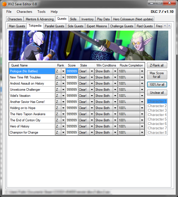Open the Tools menu
This screenshot has height=197, width=178.
41,12
